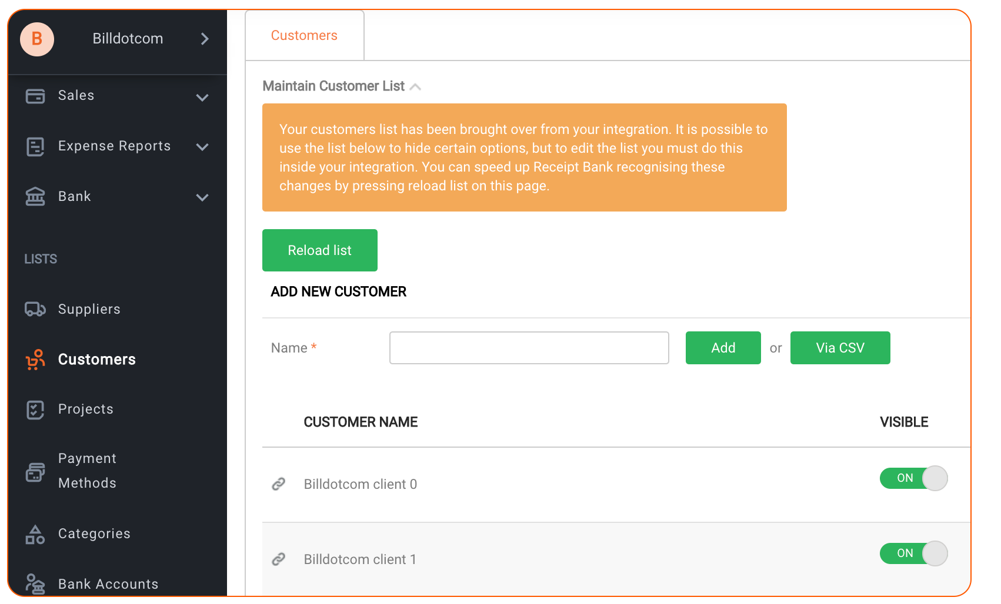Click the Expense Reports document icon
Image resolution: width=1001 pixels, height=604 pixels.
coord(35,146)
